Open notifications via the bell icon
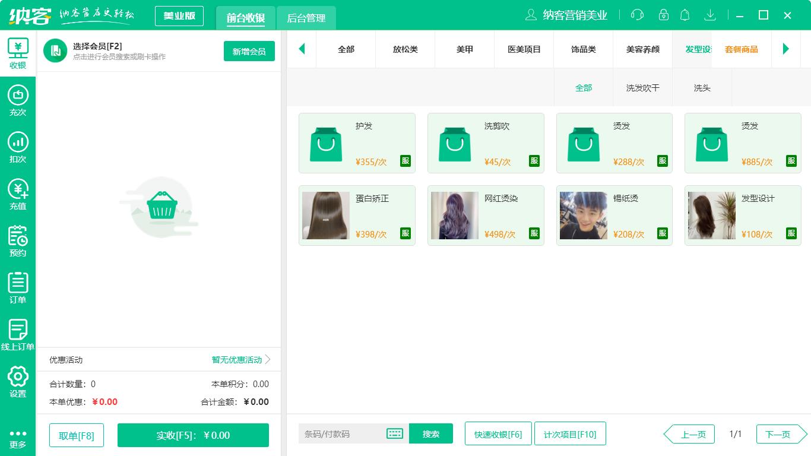 [x=685, y=15]
